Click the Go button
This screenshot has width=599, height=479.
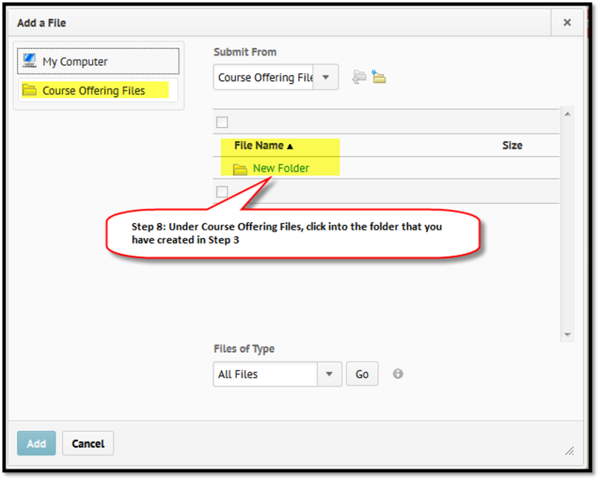(362, 374)
